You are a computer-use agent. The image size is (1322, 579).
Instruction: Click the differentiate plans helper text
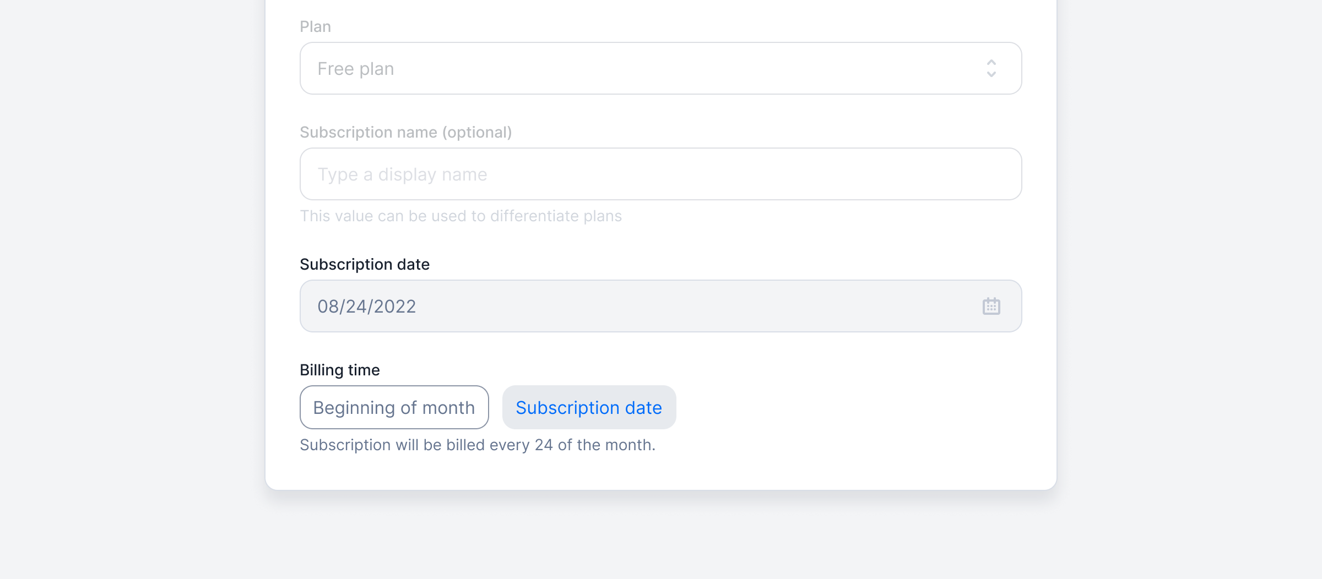461,216
